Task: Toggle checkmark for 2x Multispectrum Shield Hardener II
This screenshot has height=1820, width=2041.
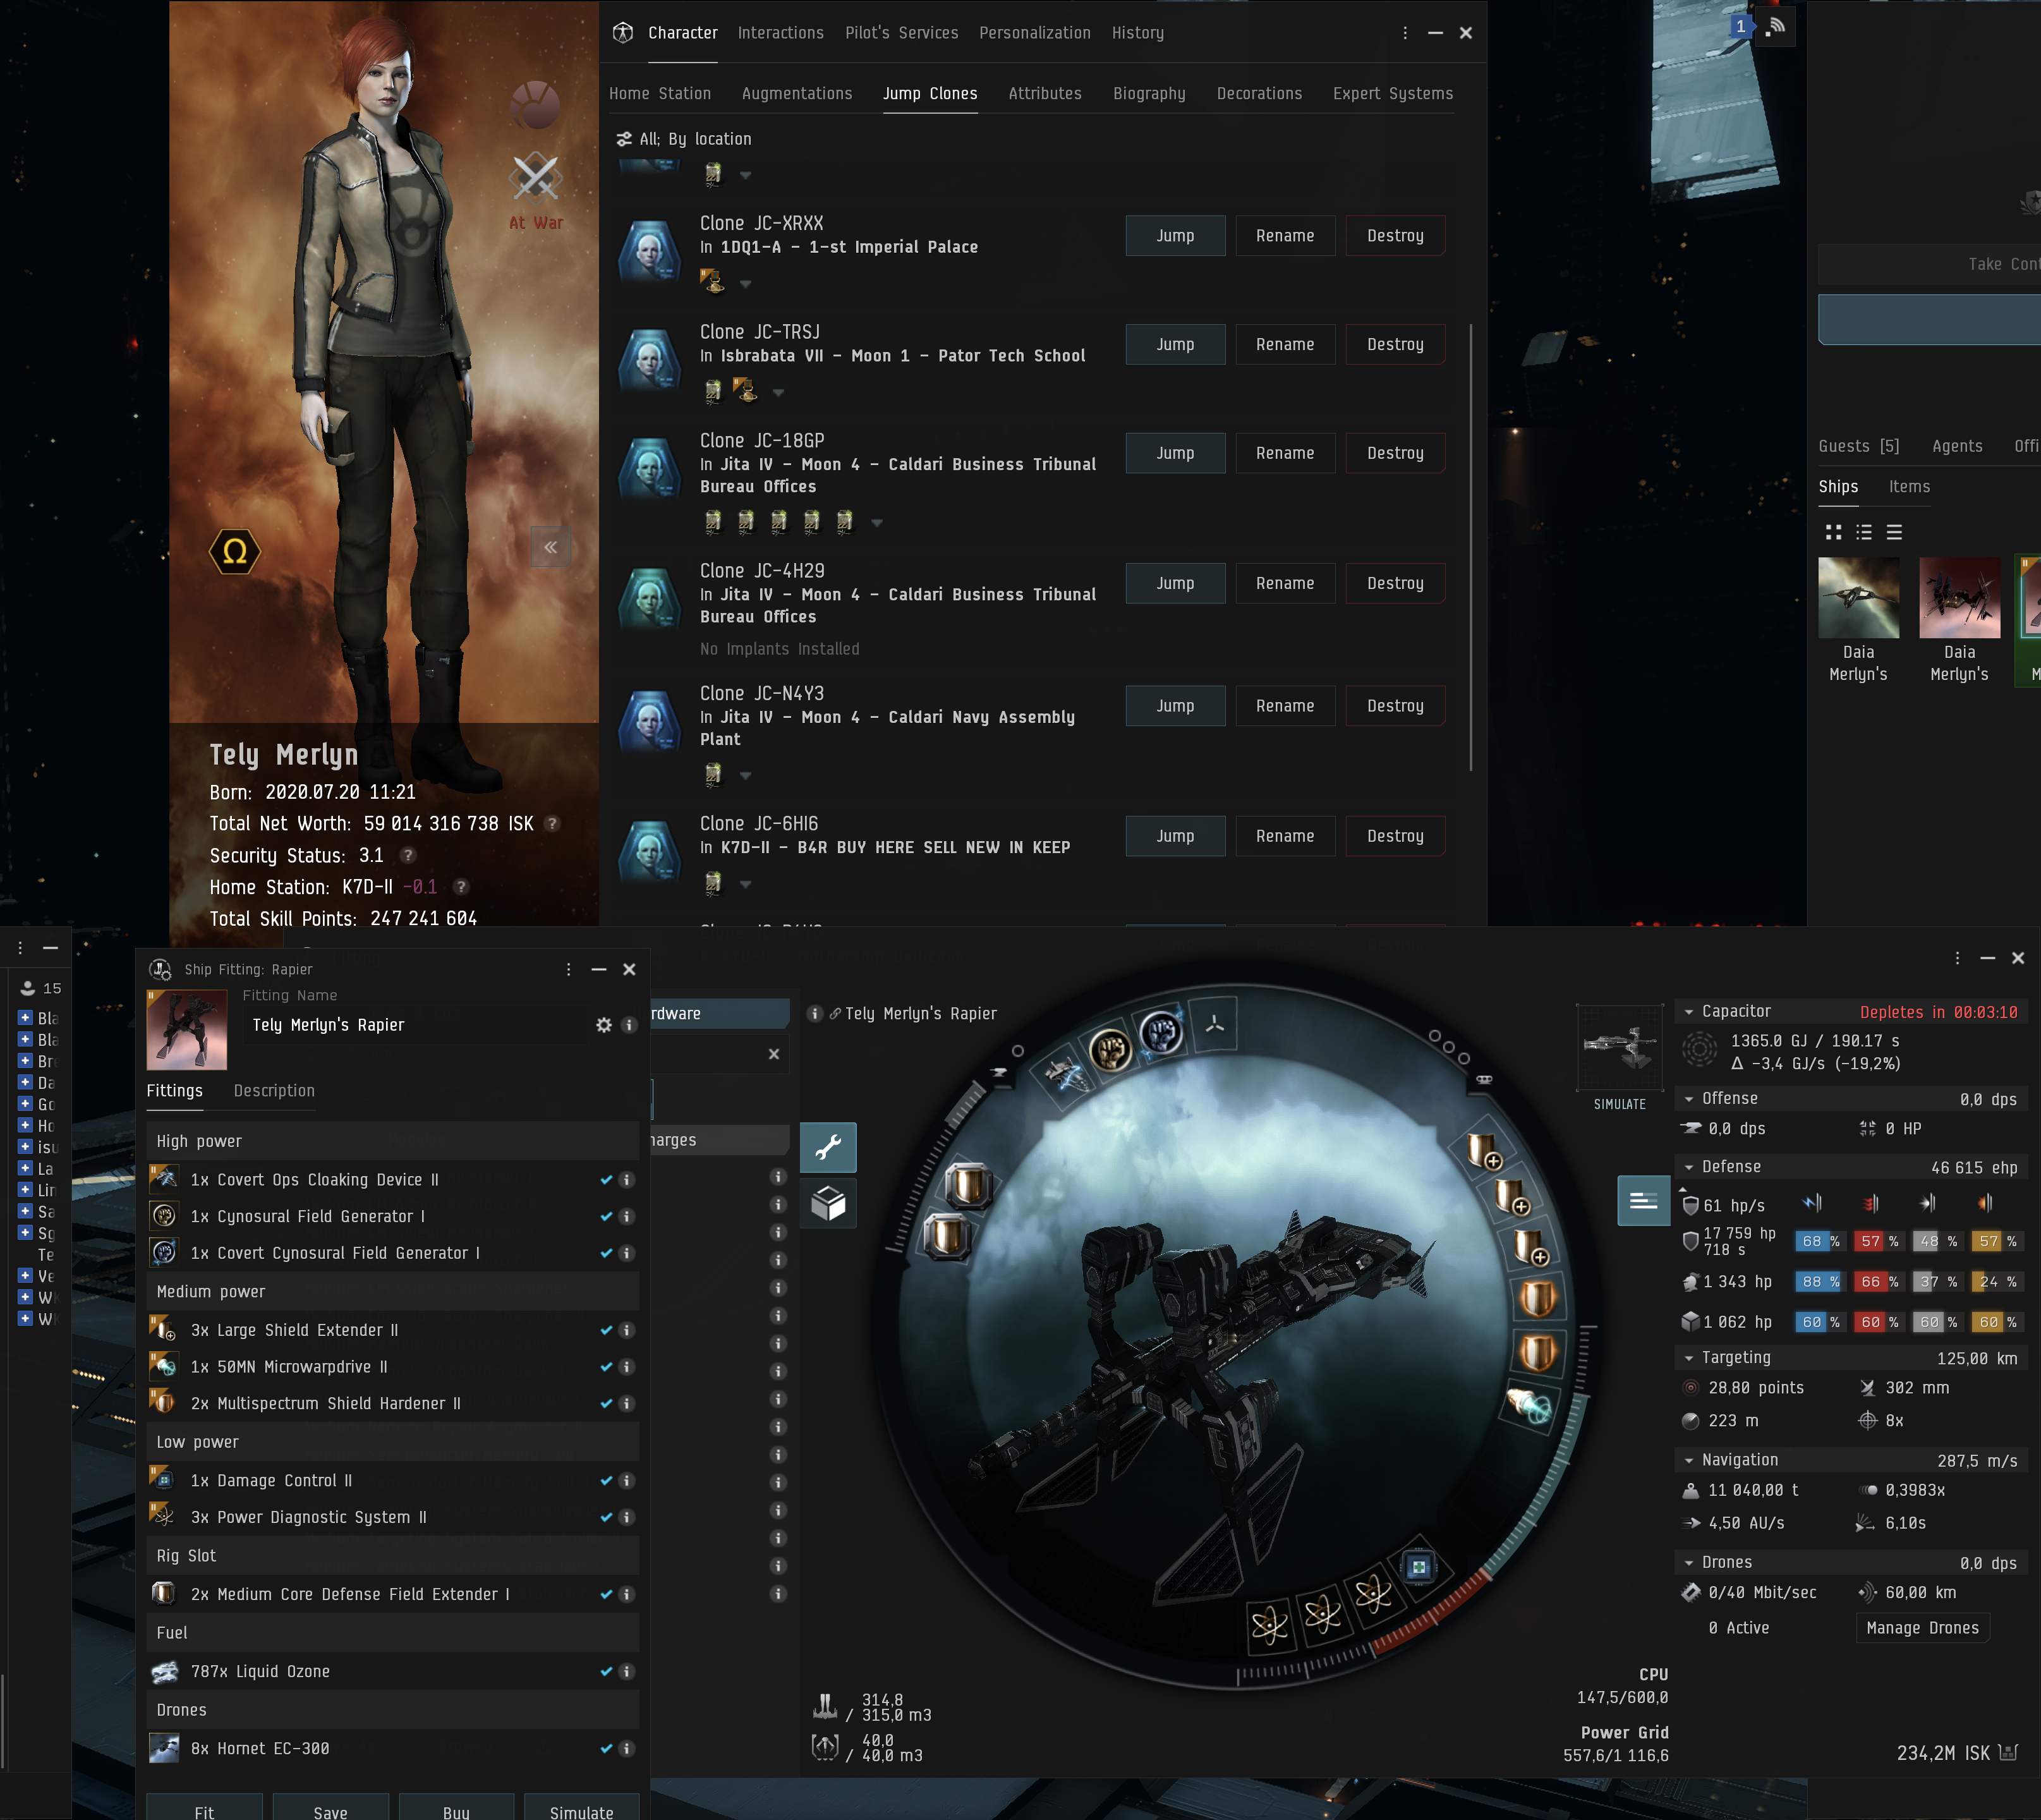Action: point(606,1404)
